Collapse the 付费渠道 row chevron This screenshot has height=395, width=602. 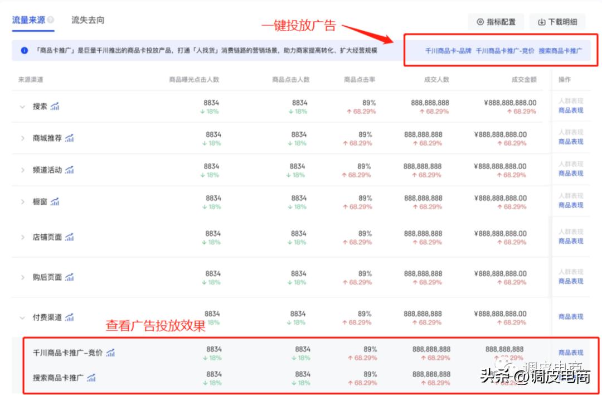pyautogui.click(x=22, y=318)
